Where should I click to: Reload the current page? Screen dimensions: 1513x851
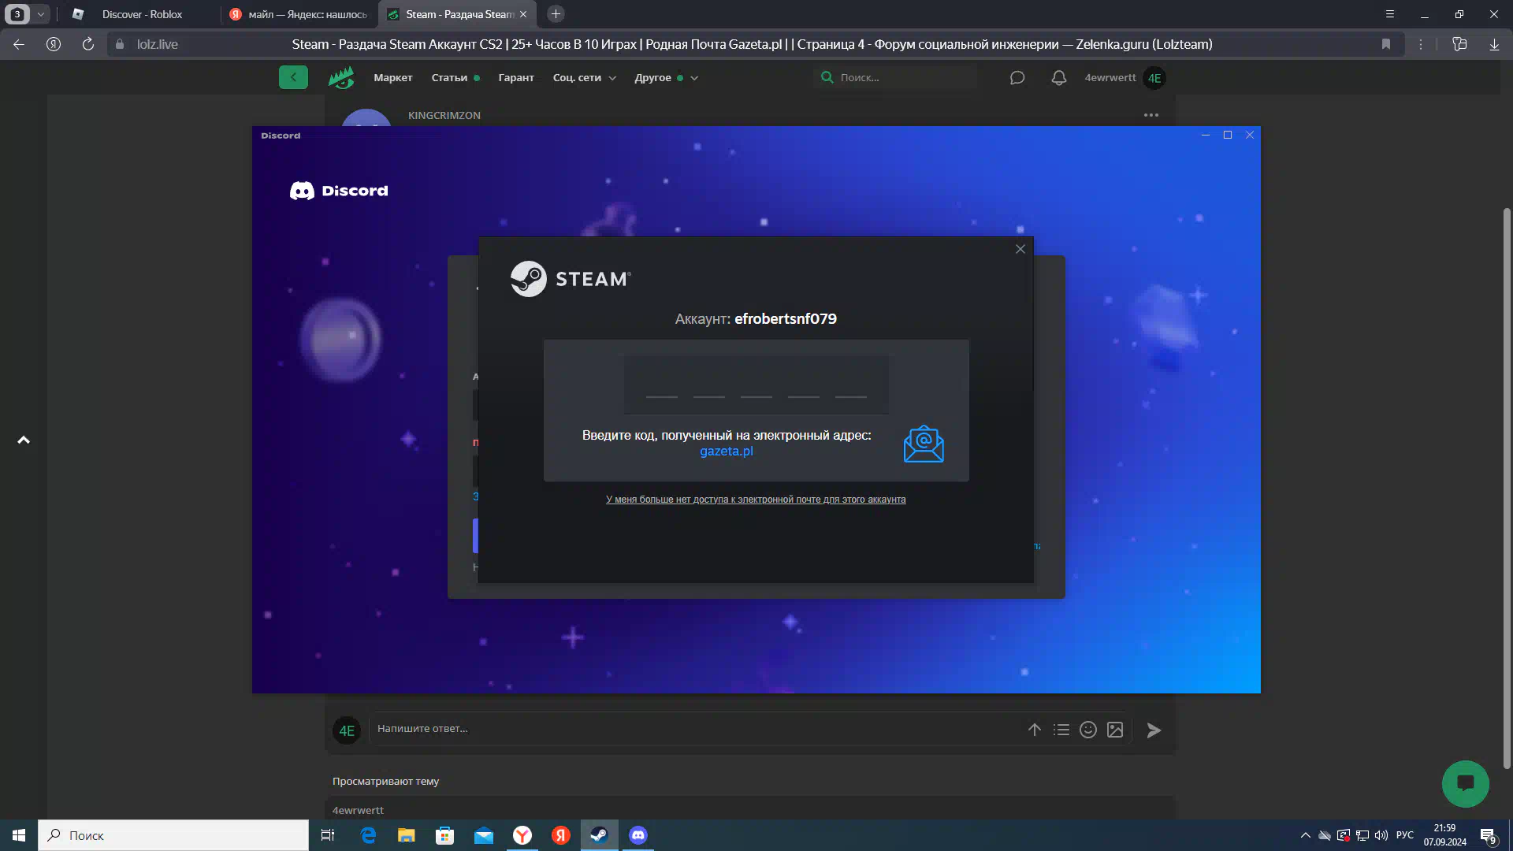[88, 44]
